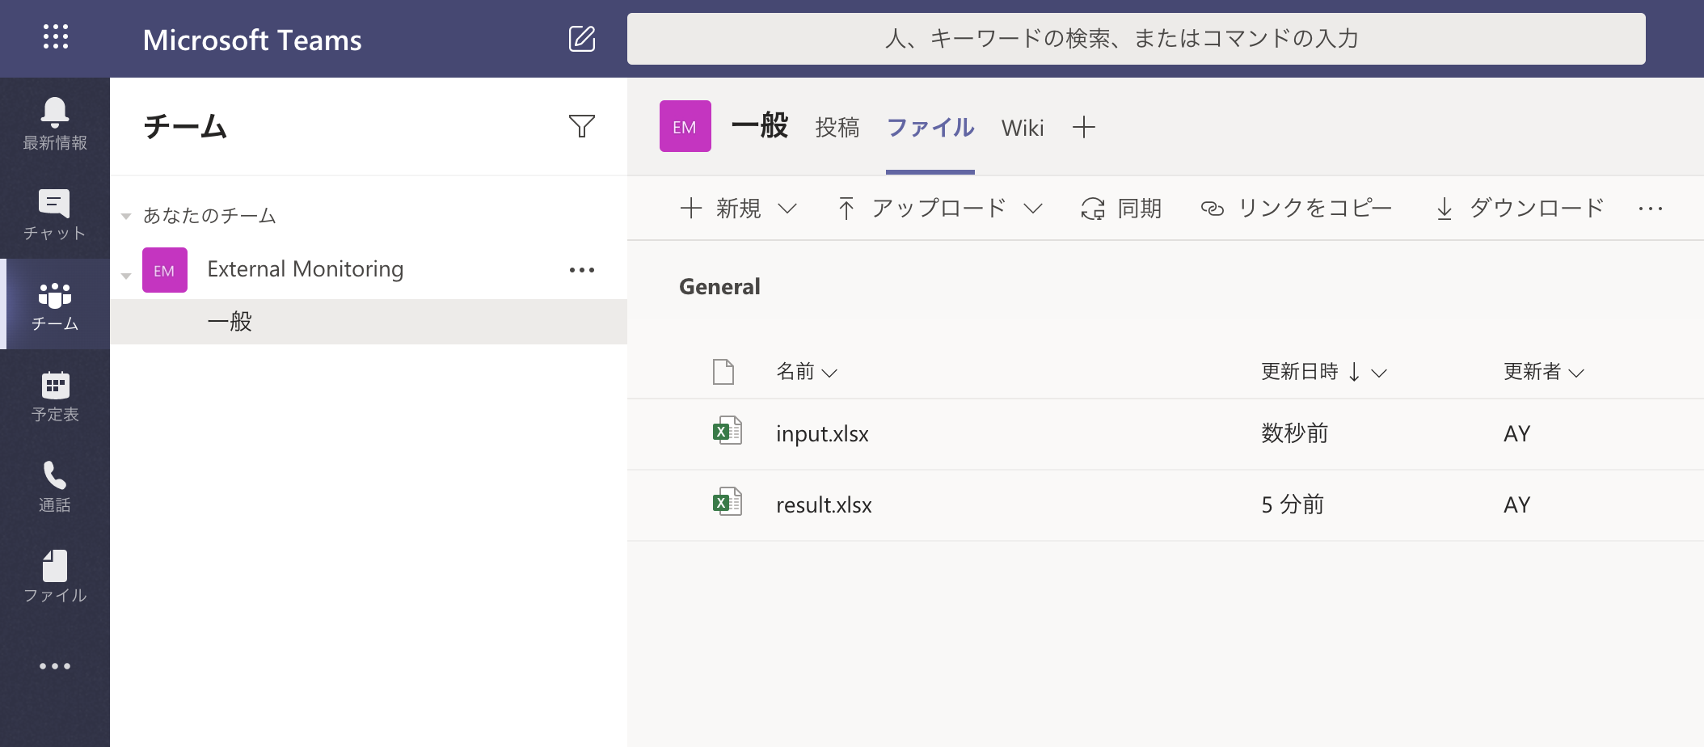
Task: Click the file type column header icon
Action: click(723, 372)
